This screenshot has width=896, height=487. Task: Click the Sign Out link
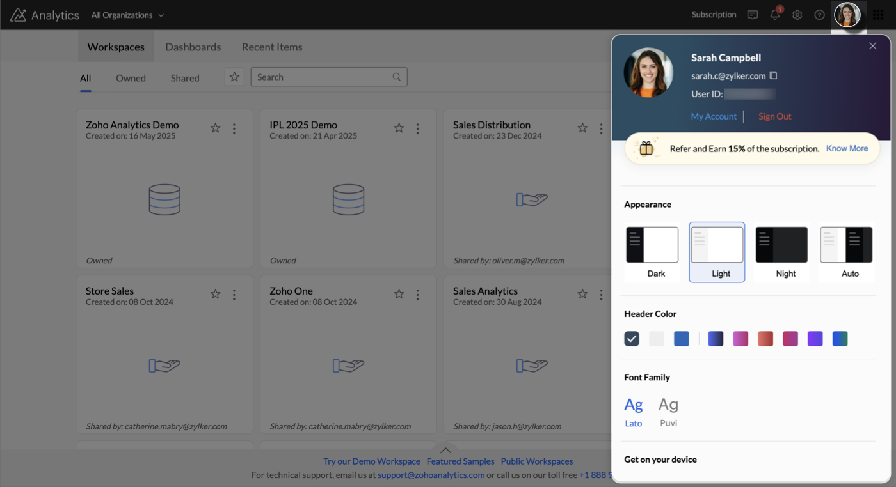tap(774, 116)
